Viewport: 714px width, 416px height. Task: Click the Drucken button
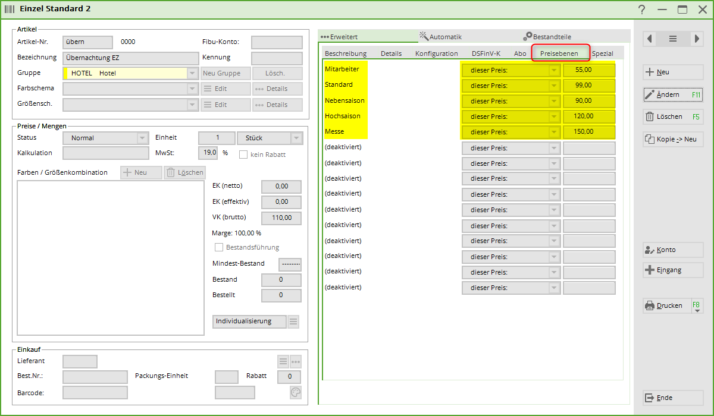coord(667,305)
